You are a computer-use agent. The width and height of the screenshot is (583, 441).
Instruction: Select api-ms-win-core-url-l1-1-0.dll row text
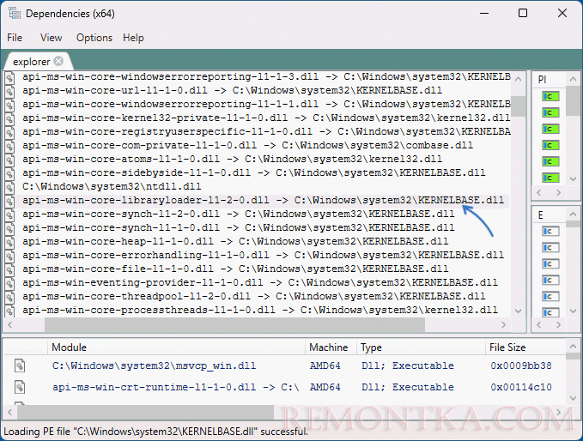[233, 90]
